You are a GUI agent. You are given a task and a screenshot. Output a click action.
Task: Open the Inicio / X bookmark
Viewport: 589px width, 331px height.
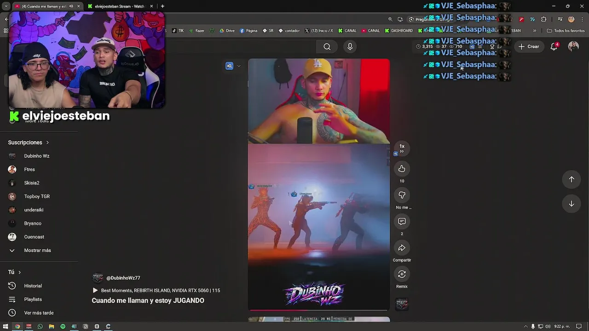tap(318, 31)
